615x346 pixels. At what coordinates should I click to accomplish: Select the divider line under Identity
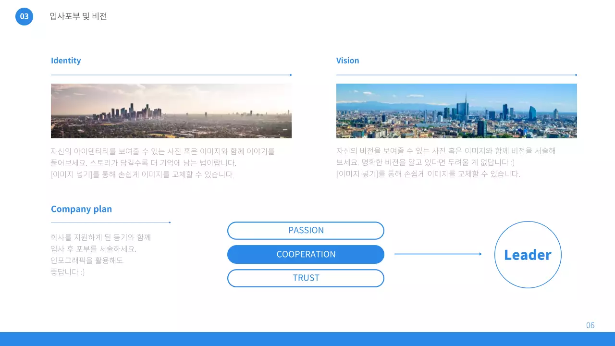171,75
